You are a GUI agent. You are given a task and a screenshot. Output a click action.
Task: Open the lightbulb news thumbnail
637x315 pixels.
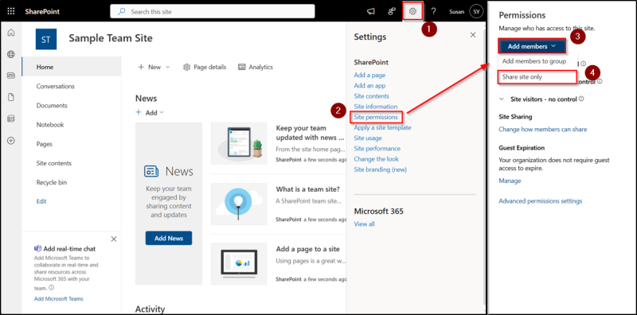tap(239, 203)
